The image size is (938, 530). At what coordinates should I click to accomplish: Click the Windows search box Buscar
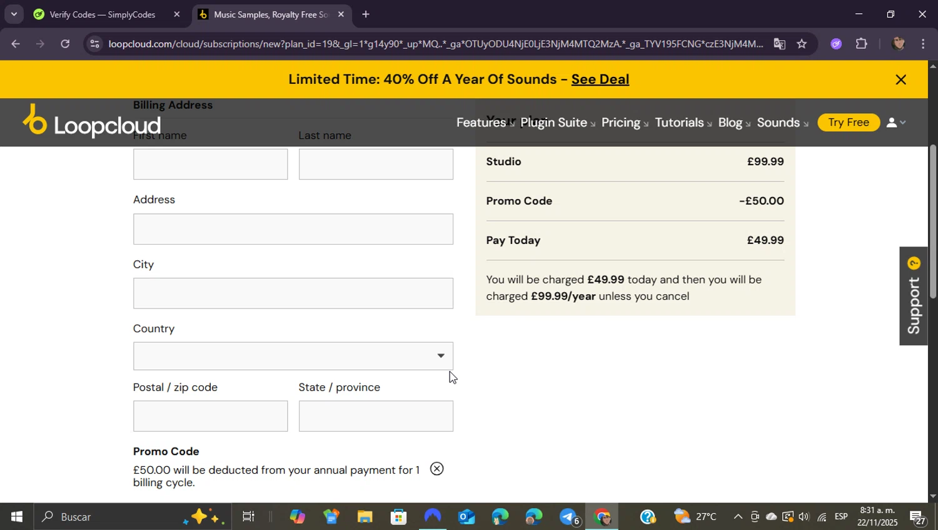click(131, 517)
